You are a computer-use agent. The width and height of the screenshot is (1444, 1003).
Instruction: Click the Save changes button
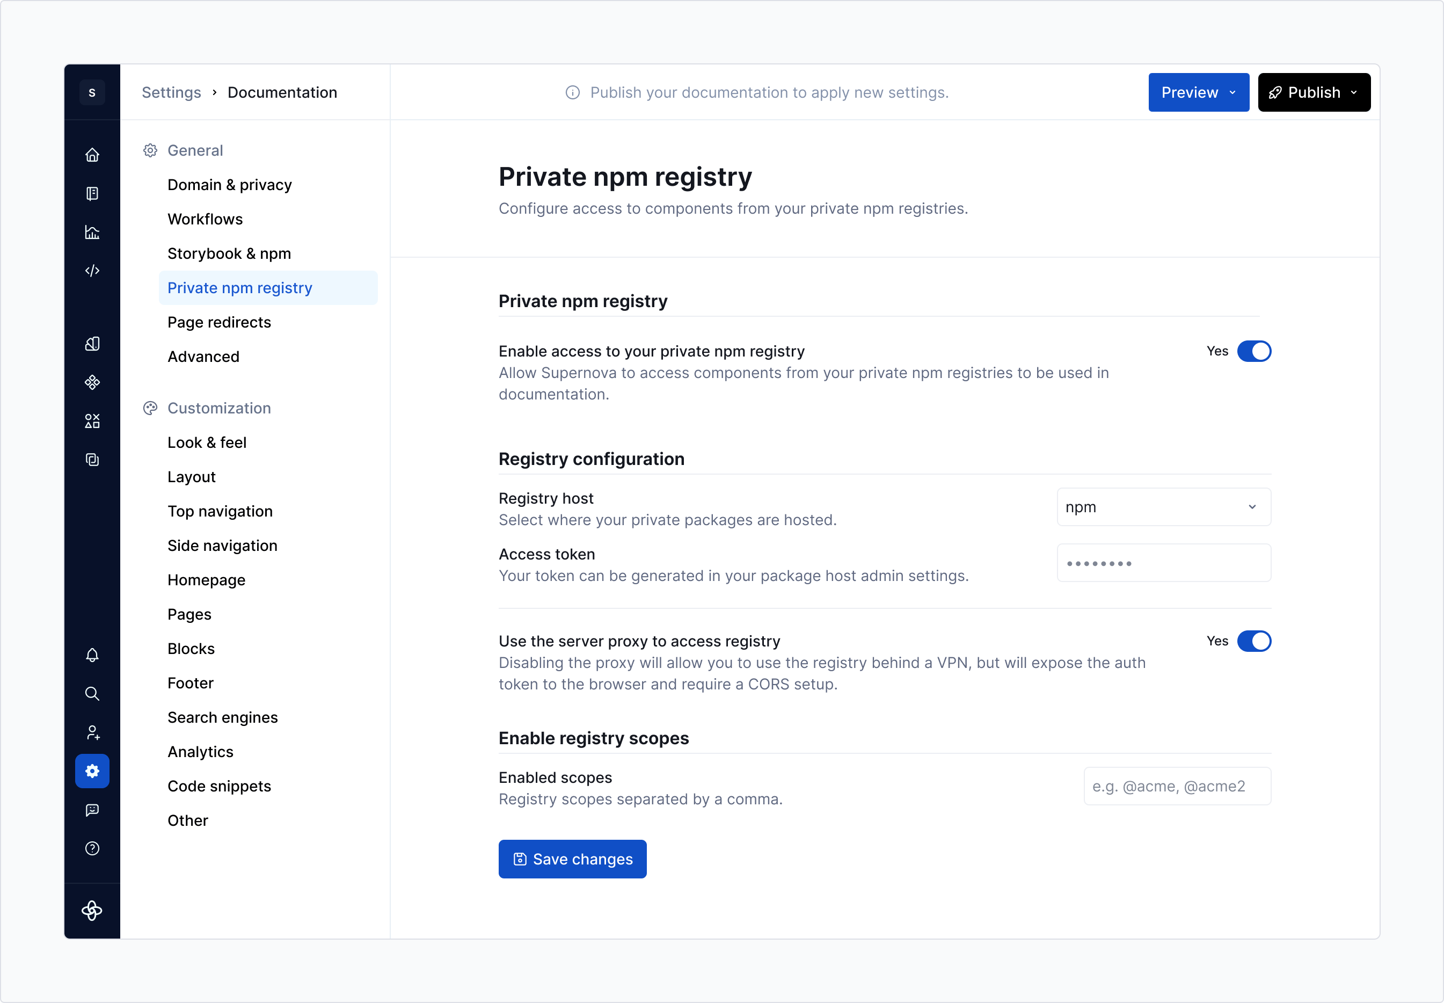[572, 859]
